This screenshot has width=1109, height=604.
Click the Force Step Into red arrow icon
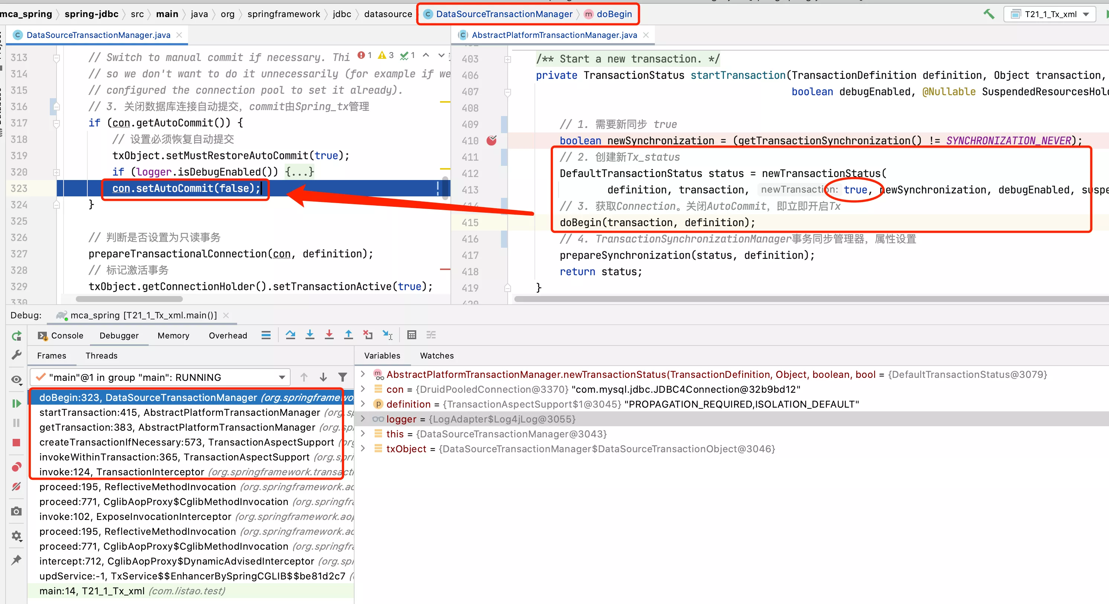[329, 335]
